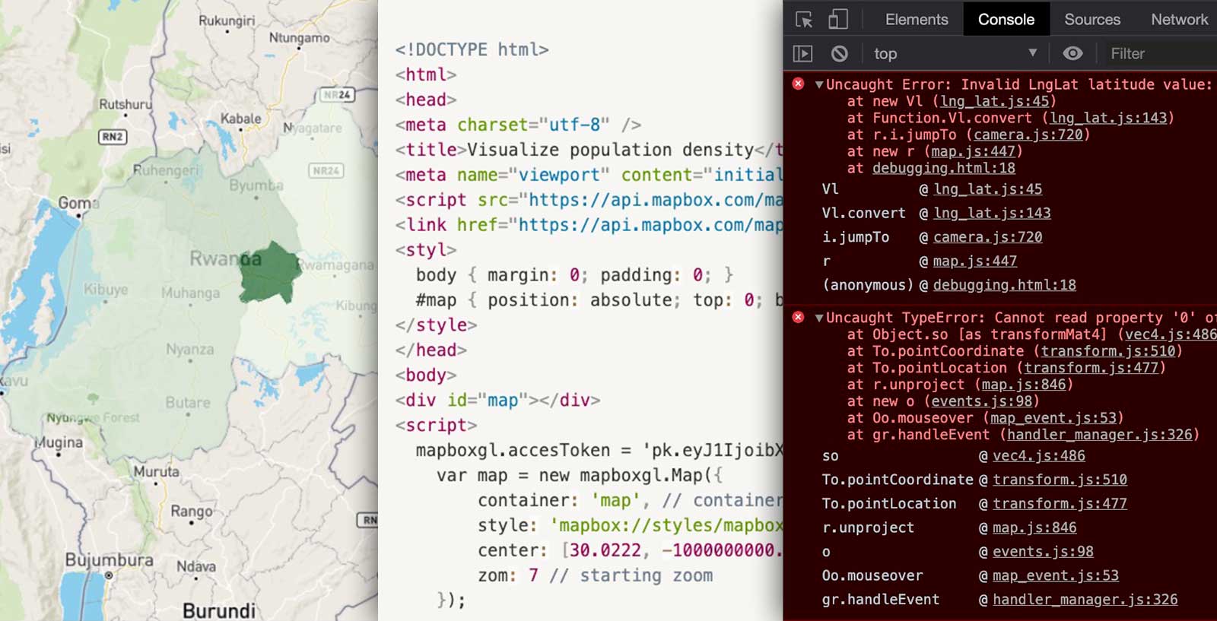The height and width of the screenshot is (621, 1217).
Task: Open transform.js:510 in the 'at To.pointCoordinate' line
Action: 1108,351
